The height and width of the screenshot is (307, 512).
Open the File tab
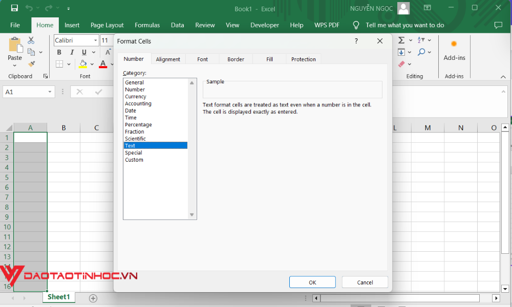[15, 25]
